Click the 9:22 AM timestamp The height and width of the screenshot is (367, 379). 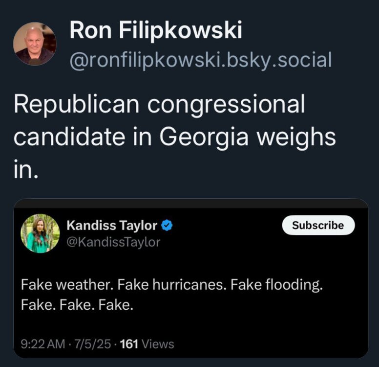tap(43, 344)
